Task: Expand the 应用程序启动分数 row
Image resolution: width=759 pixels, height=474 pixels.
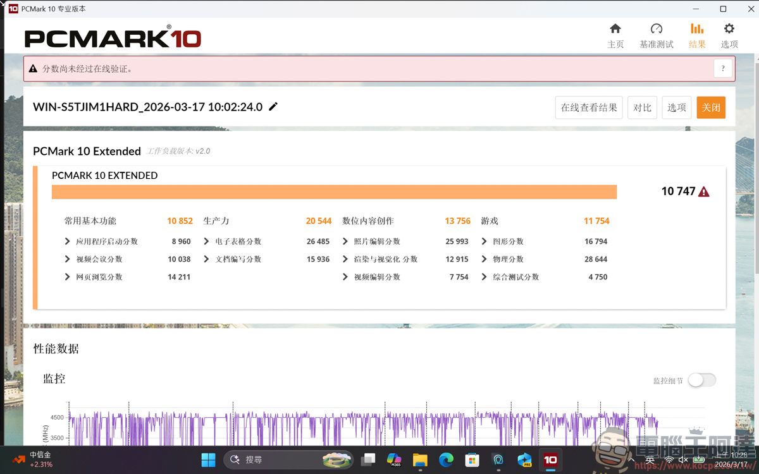Action: pyautogui.click(x=68, y=241)
